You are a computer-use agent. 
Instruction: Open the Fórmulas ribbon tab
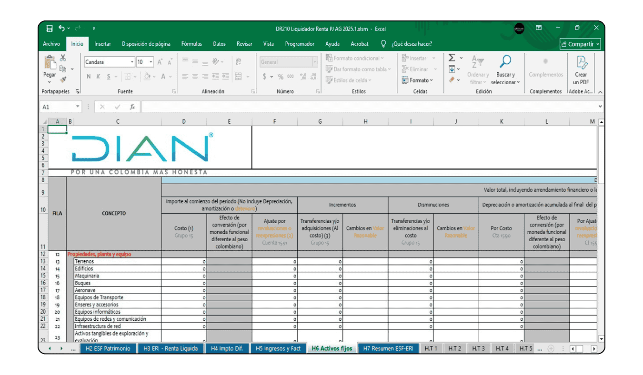pyautogui.click(x=191, y=44)
